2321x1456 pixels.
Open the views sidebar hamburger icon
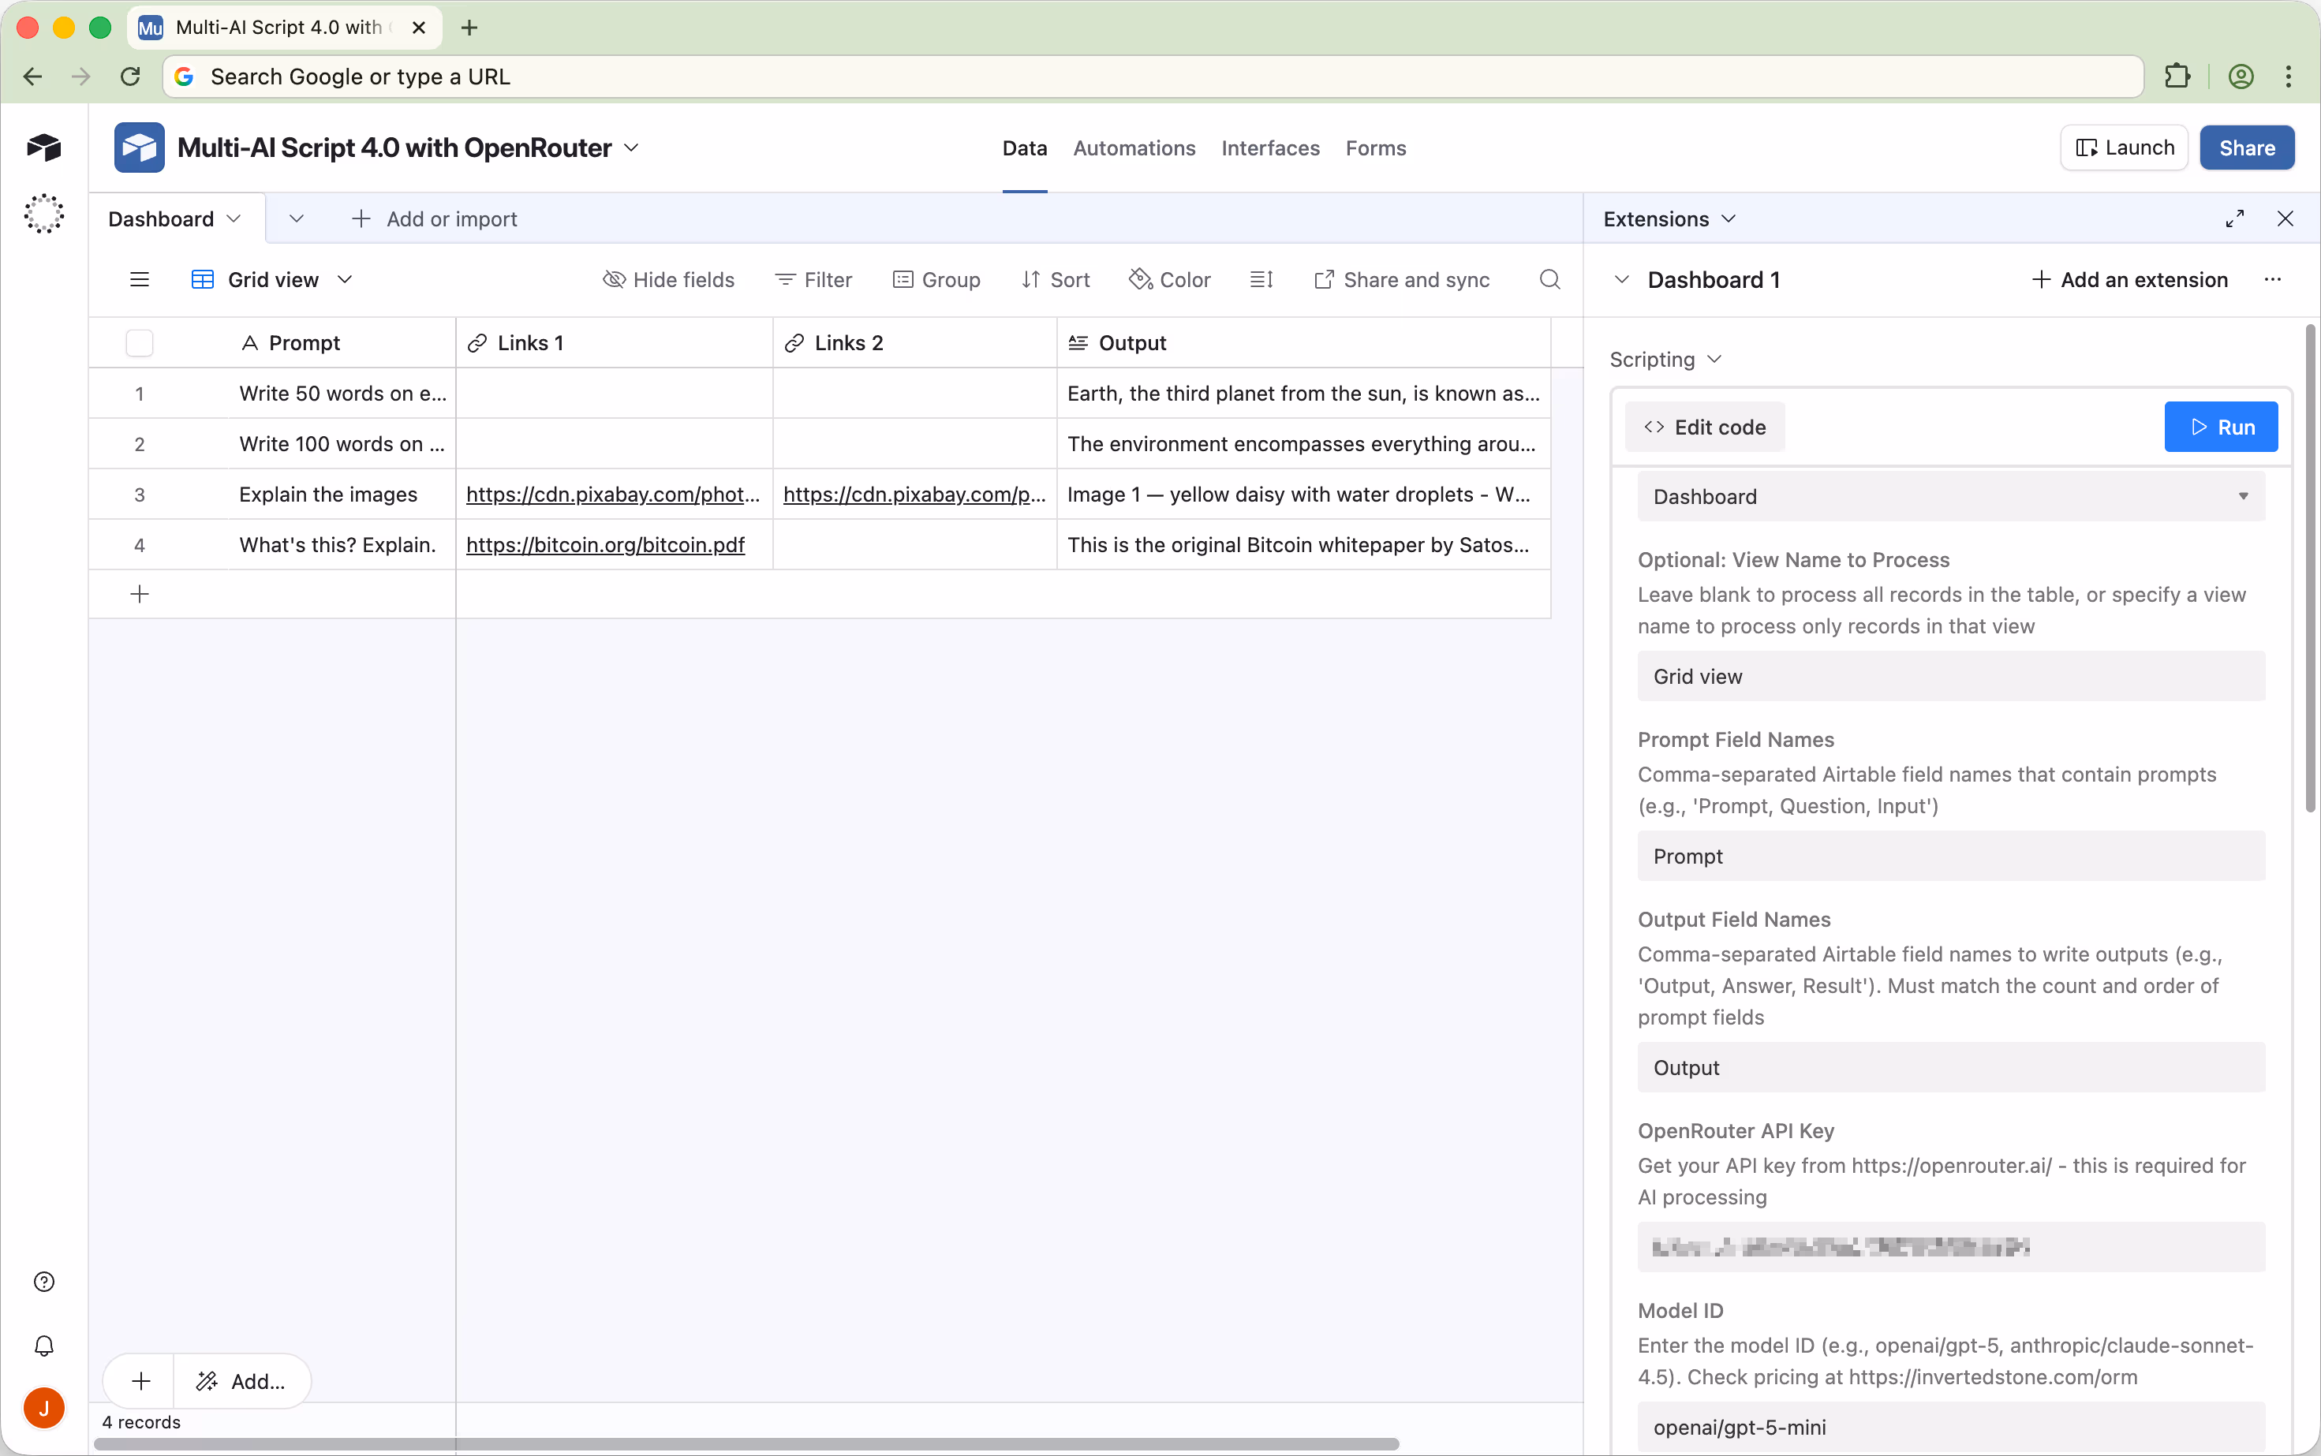[140, 279]
